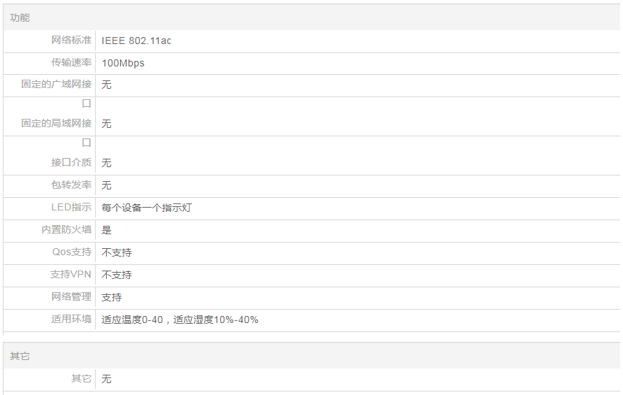Viewport: 623px width, 395px height.
Task: Click the 内置防火墙 label
Action: pyautogui.click(x=66, y=230)
